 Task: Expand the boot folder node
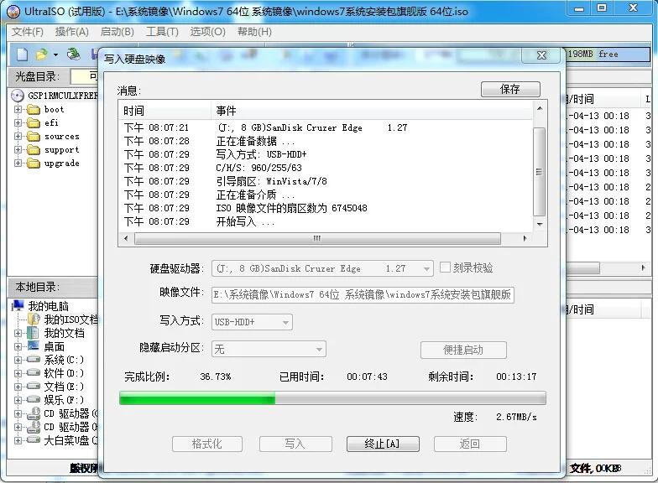point(18,109)
